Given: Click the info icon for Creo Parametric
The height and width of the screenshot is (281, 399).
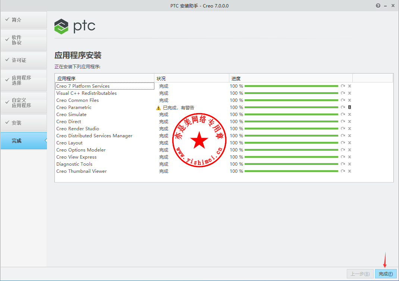Looking at the screenshot, I should click(x=350, y=107).
